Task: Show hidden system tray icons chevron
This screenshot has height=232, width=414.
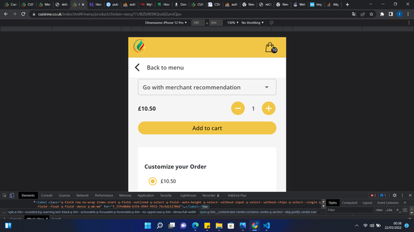Action: point(356,226)
